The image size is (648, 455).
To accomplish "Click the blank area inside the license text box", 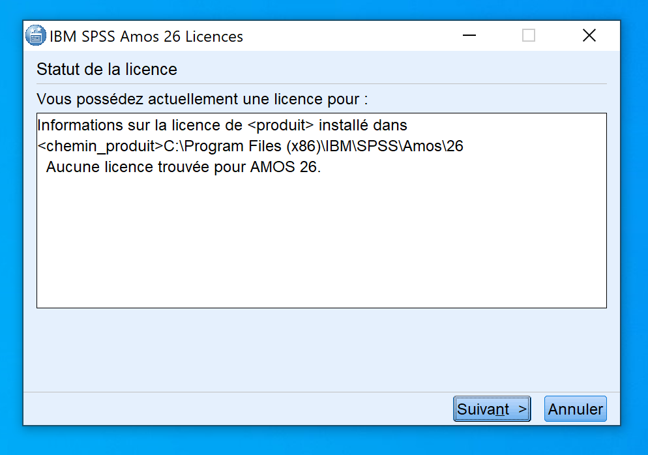I will point(321,248).
